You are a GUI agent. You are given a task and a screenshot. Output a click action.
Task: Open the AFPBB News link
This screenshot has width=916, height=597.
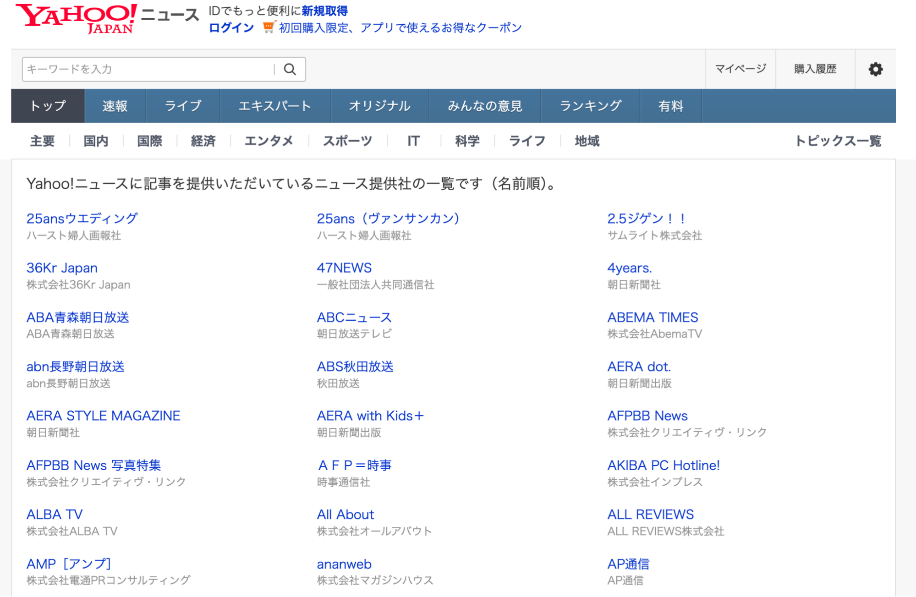coord(647,416)
